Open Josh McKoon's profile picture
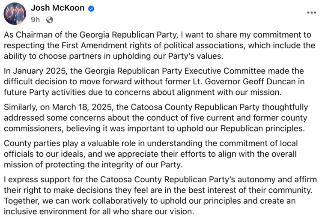The width and height of the screenshot is (325, 217). (15, 13)
